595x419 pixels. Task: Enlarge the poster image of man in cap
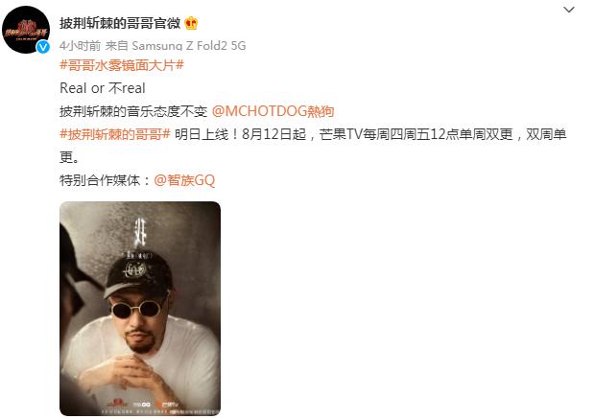140,309
